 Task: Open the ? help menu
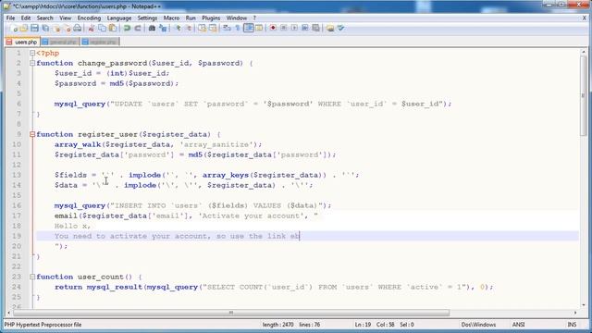tap(254, 18)
